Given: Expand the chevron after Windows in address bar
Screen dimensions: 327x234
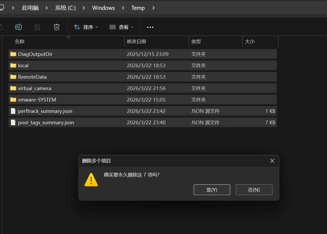Looking at the screenshot, I should (x=123, y=8).
